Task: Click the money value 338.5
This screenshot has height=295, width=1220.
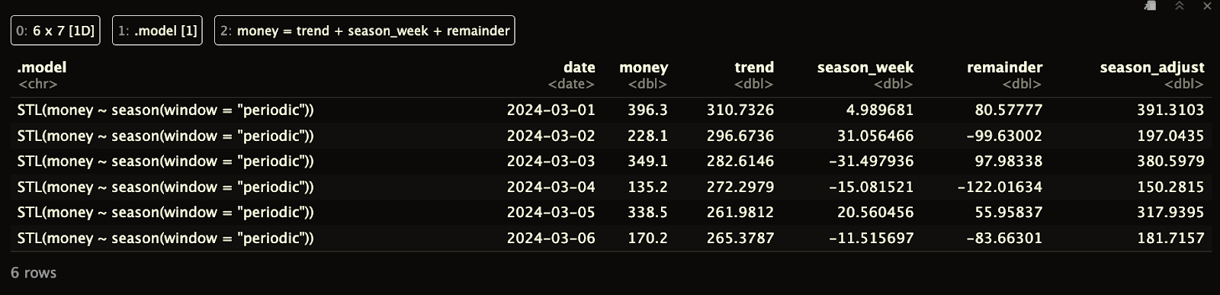Action: tap(647, 212)
